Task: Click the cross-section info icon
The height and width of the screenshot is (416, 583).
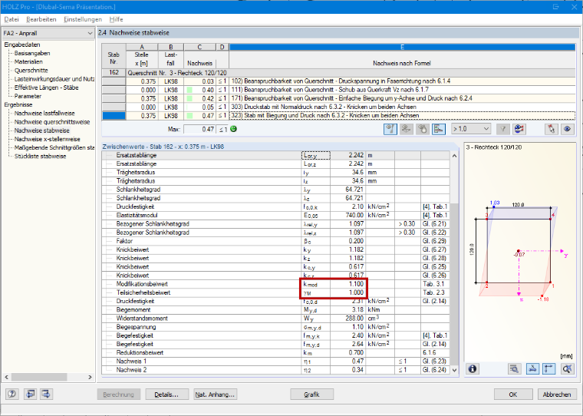Action: [473, 368]
